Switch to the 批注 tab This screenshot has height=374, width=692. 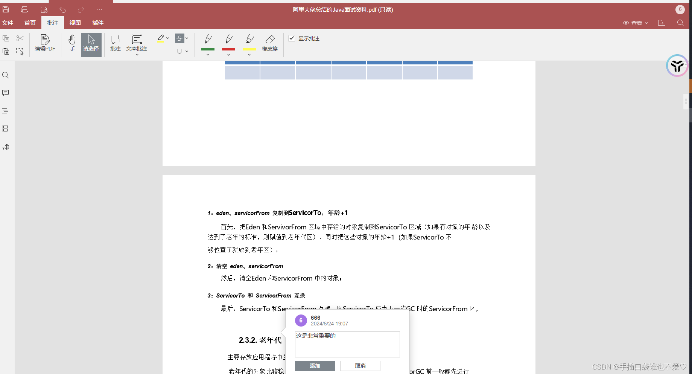pos(53,23)
